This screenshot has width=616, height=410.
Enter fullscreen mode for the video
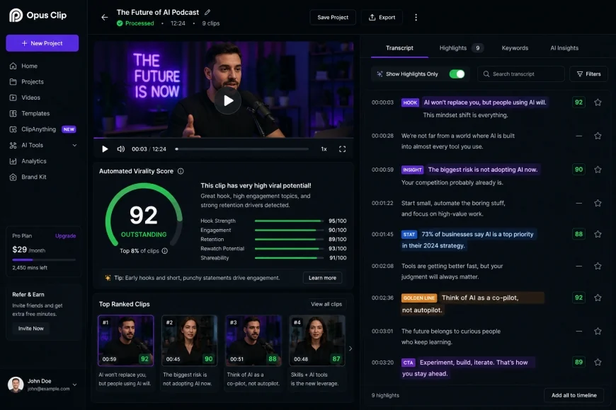(342, 149)
